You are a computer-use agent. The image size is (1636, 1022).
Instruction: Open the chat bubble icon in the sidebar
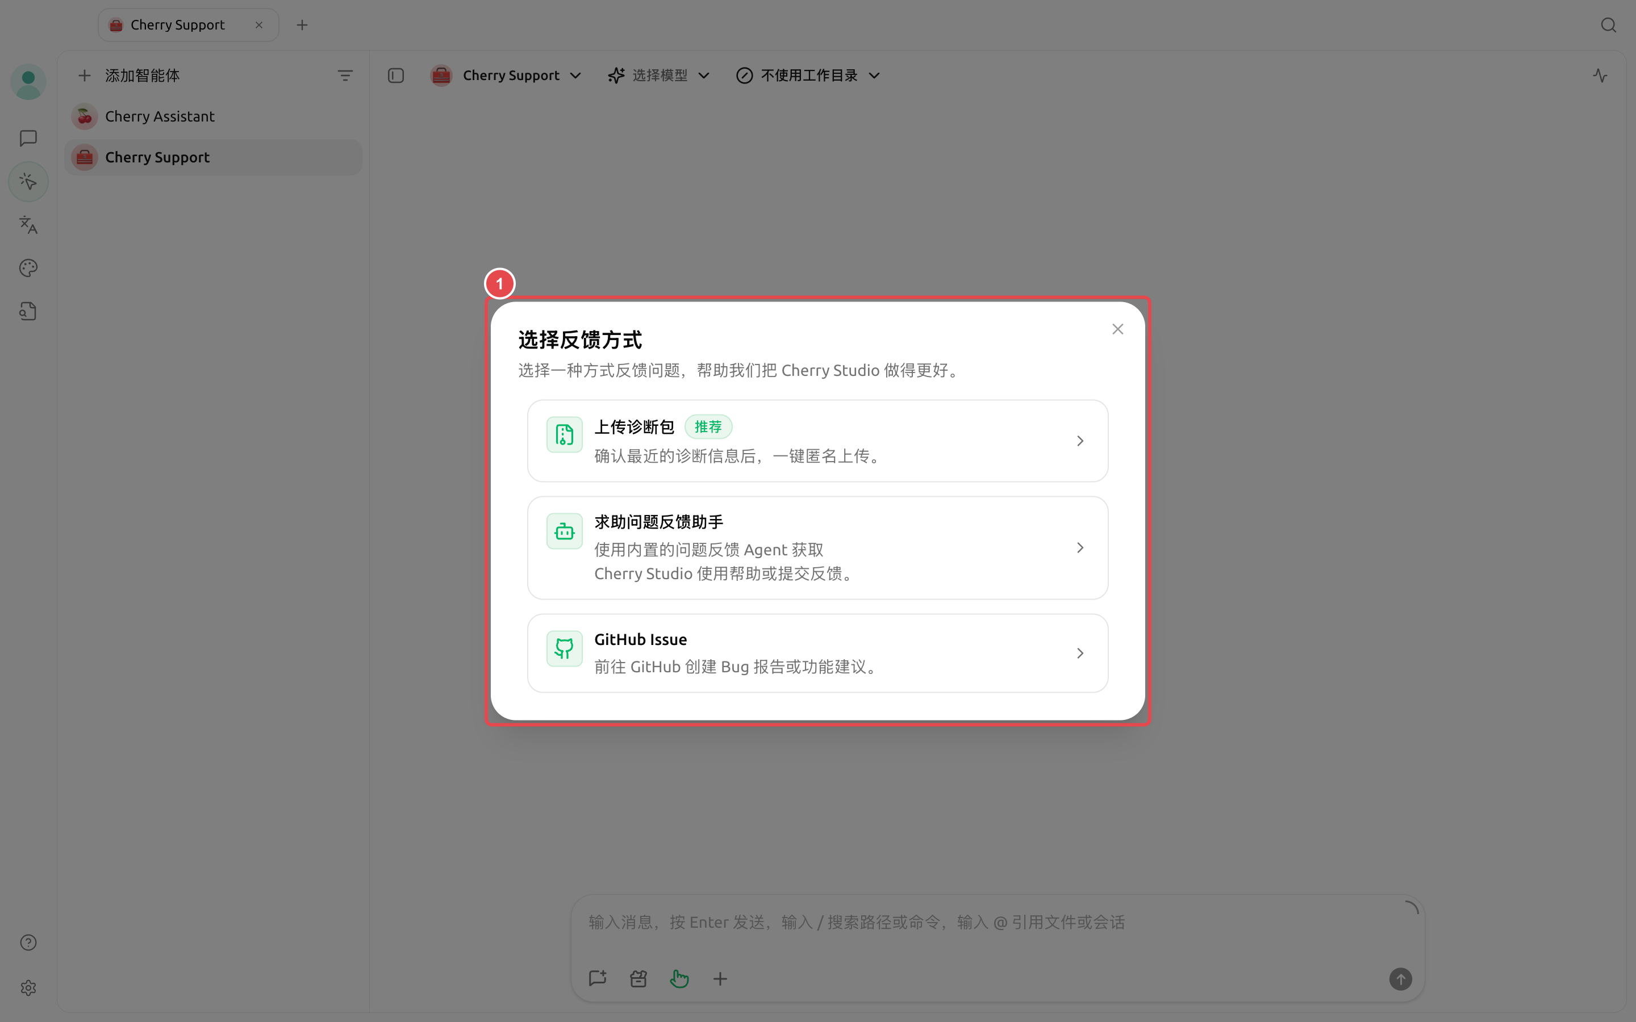pos(28,139)
